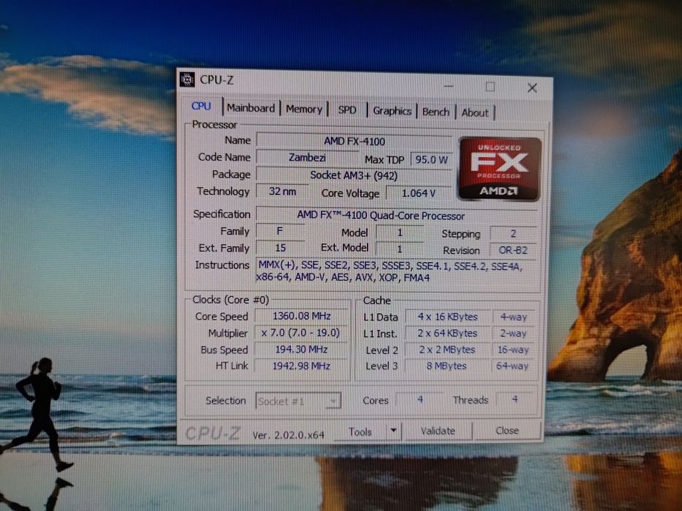Open the About tab
The image size is (682, 511).
coord(475,113)
